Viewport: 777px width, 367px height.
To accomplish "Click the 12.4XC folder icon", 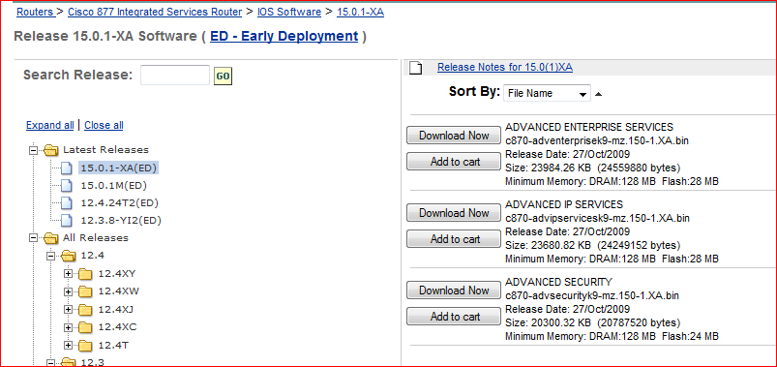I will pyautogui.click(x=86, y=327).
